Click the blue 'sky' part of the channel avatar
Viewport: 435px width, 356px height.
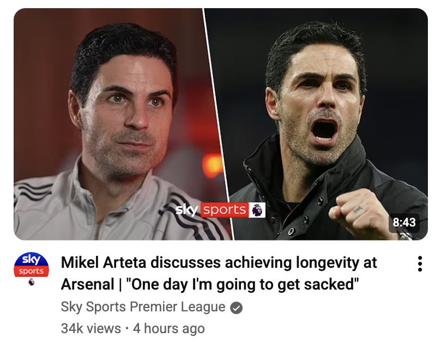point(32,259)
